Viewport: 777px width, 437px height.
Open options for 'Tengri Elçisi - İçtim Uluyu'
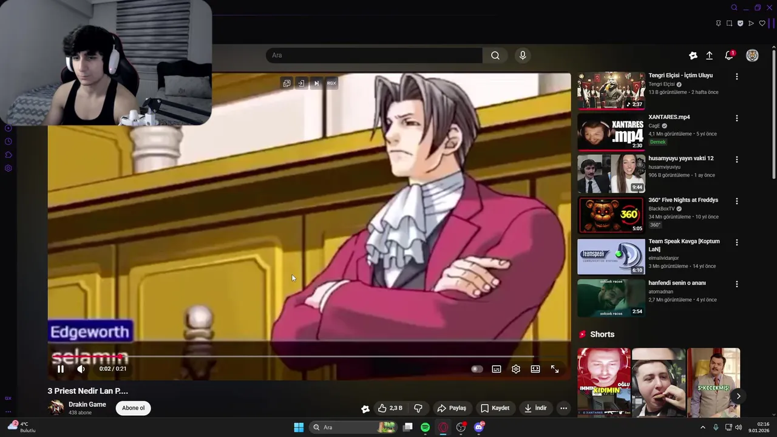736,76
